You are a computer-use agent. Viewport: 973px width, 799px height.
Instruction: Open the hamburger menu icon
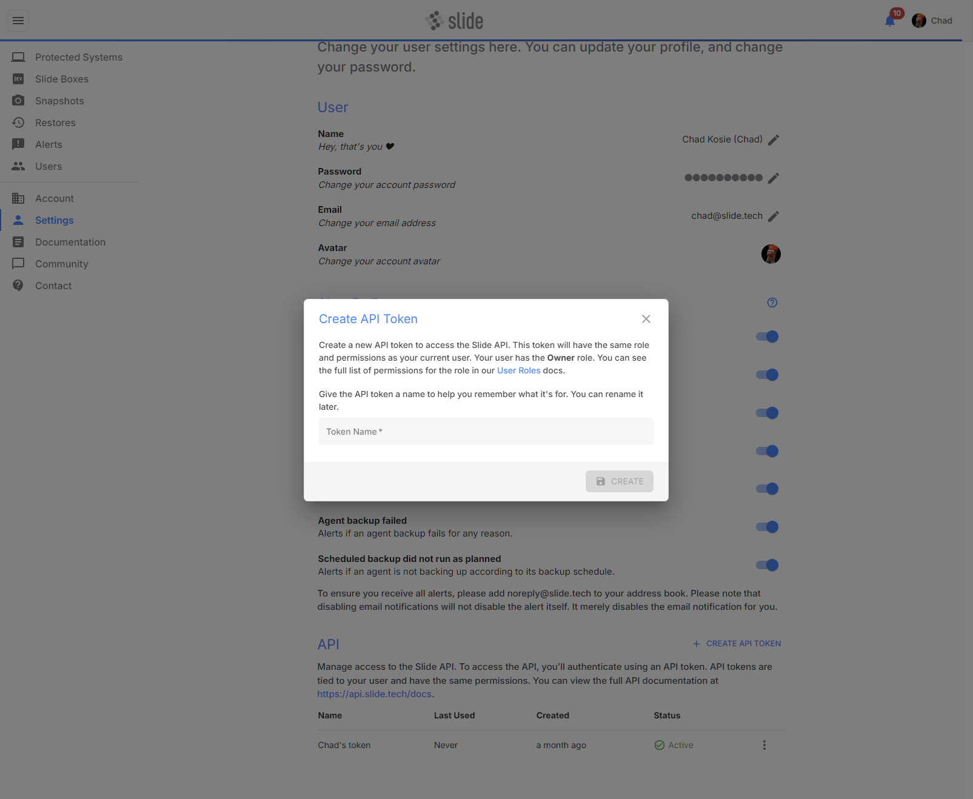[18, 21]
